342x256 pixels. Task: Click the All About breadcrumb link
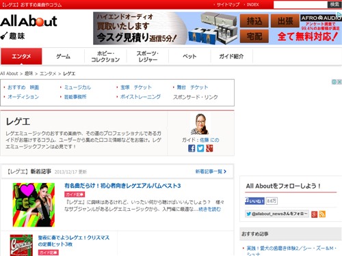coord(9,74)
